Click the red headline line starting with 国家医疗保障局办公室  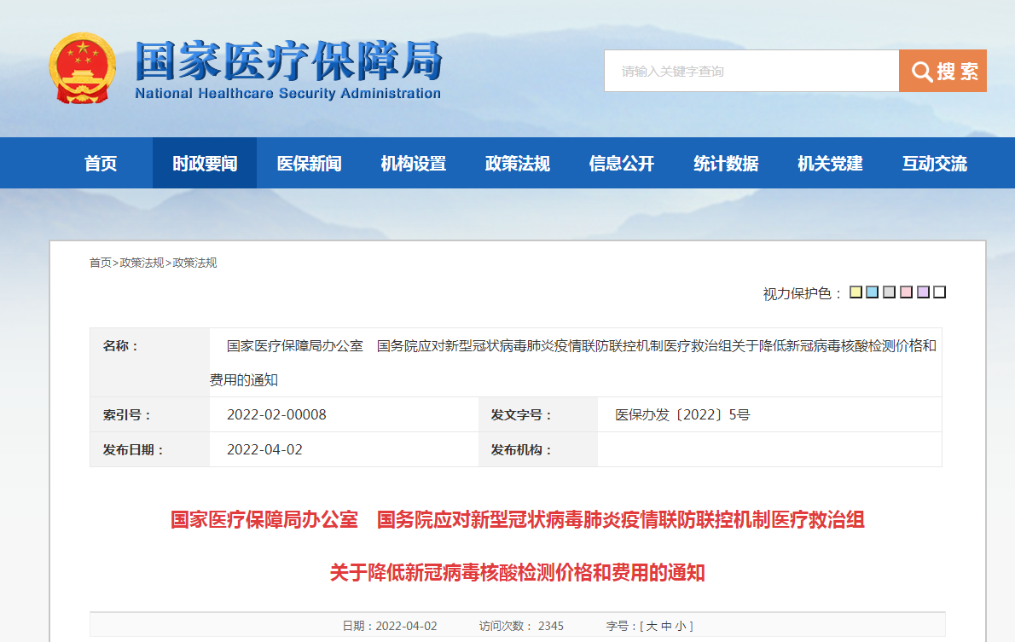[517, 520]
